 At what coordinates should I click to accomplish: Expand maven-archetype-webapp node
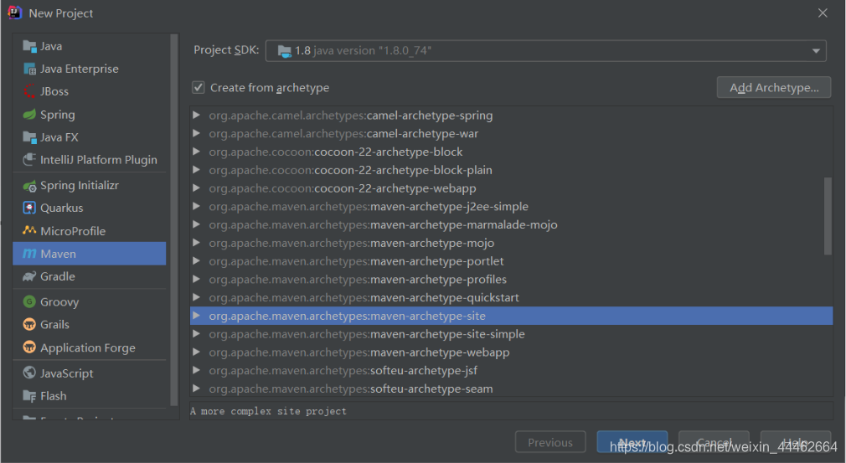[x=196, y=352]
